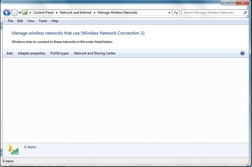
Task: Refresh with the address bar refresh icon
Action: tap(176, 12)
